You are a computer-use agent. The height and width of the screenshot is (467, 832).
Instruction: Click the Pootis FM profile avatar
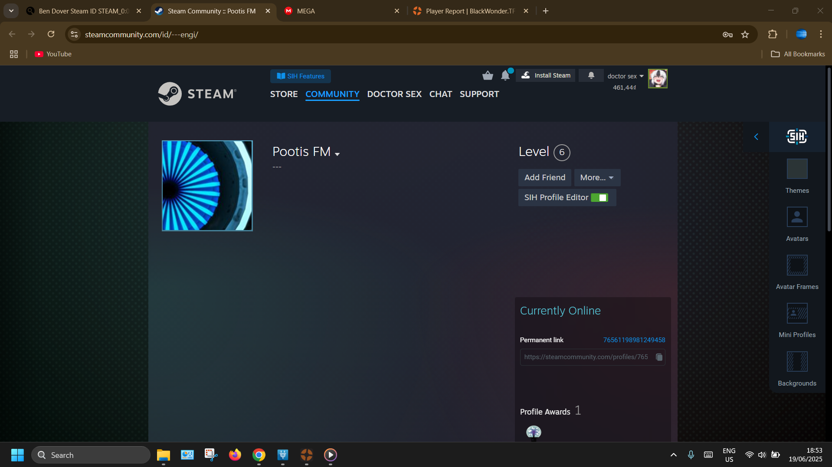(207, 185)
